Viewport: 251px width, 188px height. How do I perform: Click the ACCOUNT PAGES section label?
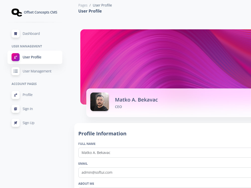(x=24, y=84)
